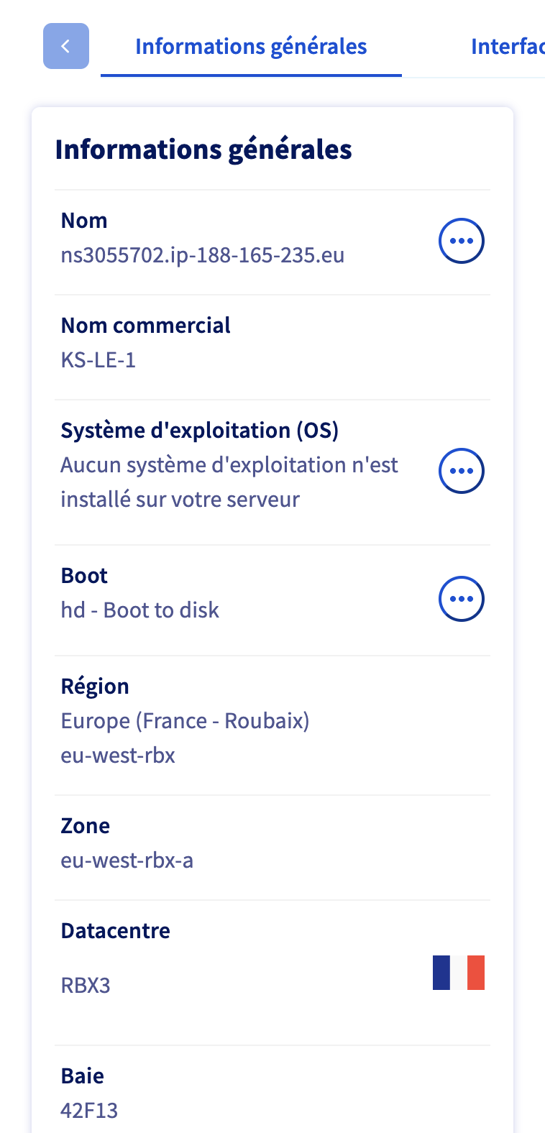This screenshot has width=545, height=1133.
Task: Open the Interfaces tab
Action: 507,47
